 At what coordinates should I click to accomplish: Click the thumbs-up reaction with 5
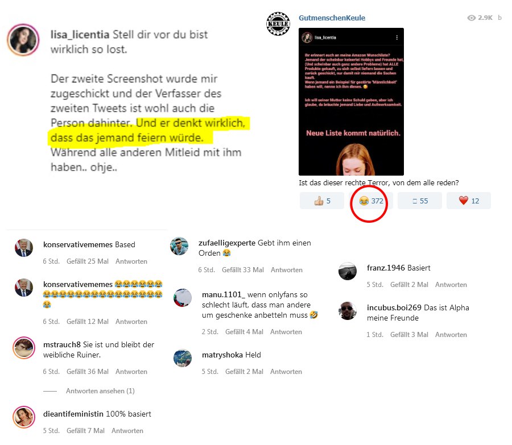click(322, 201)
